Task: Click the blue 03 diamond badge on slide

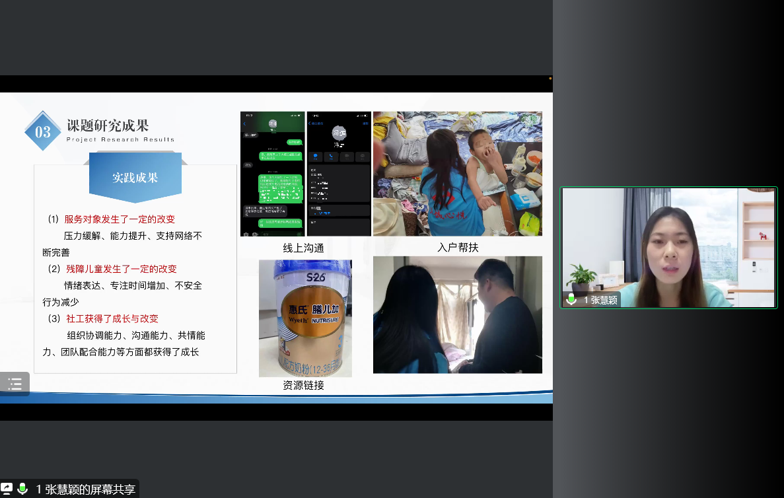Action: (x=42, y=131)
